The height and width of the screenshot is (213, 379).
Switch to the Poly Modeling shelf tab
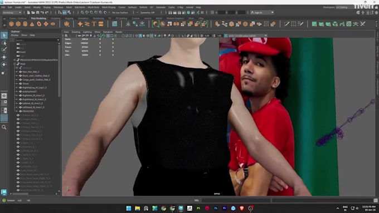(38, 18)
